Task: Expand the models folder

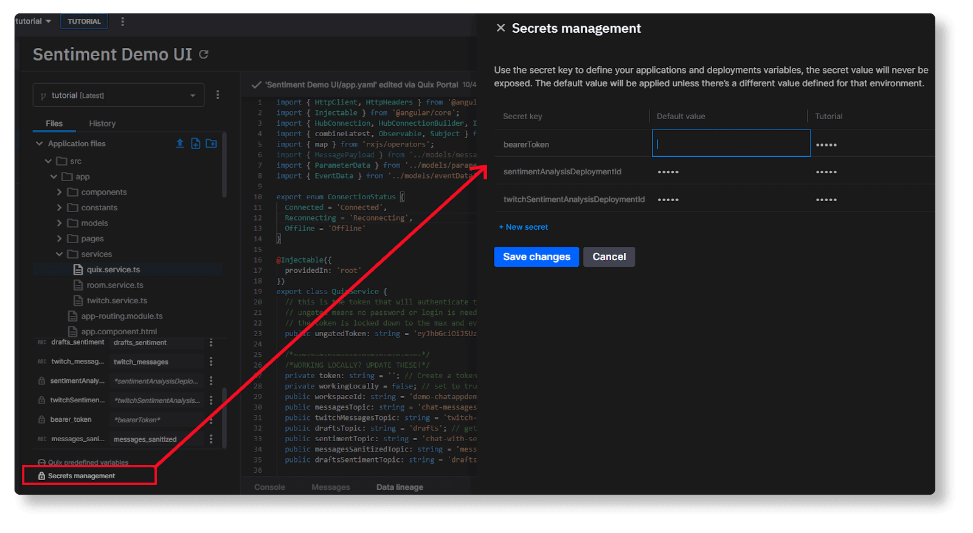Action: [x=60, y=223]
